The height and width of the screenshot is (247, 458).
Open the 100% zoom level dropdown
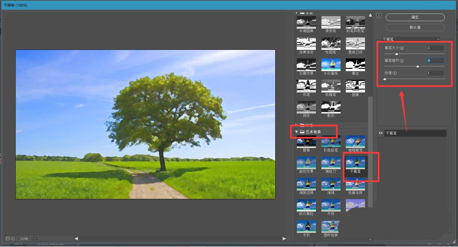(35, 239)
